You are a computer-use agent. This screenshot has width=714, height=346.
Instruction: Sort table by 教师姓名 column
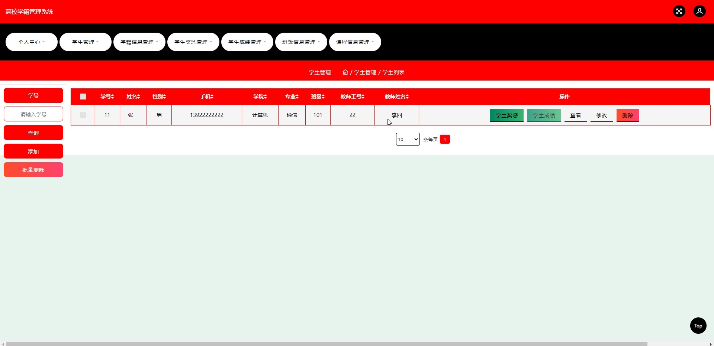point(397,97)
